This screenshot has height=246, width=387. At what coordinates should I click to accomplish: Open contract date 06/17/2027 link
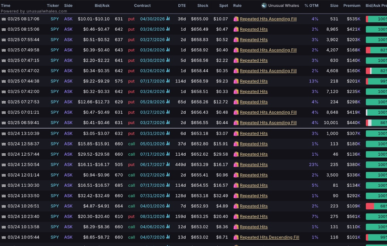(x=152, y=165)
